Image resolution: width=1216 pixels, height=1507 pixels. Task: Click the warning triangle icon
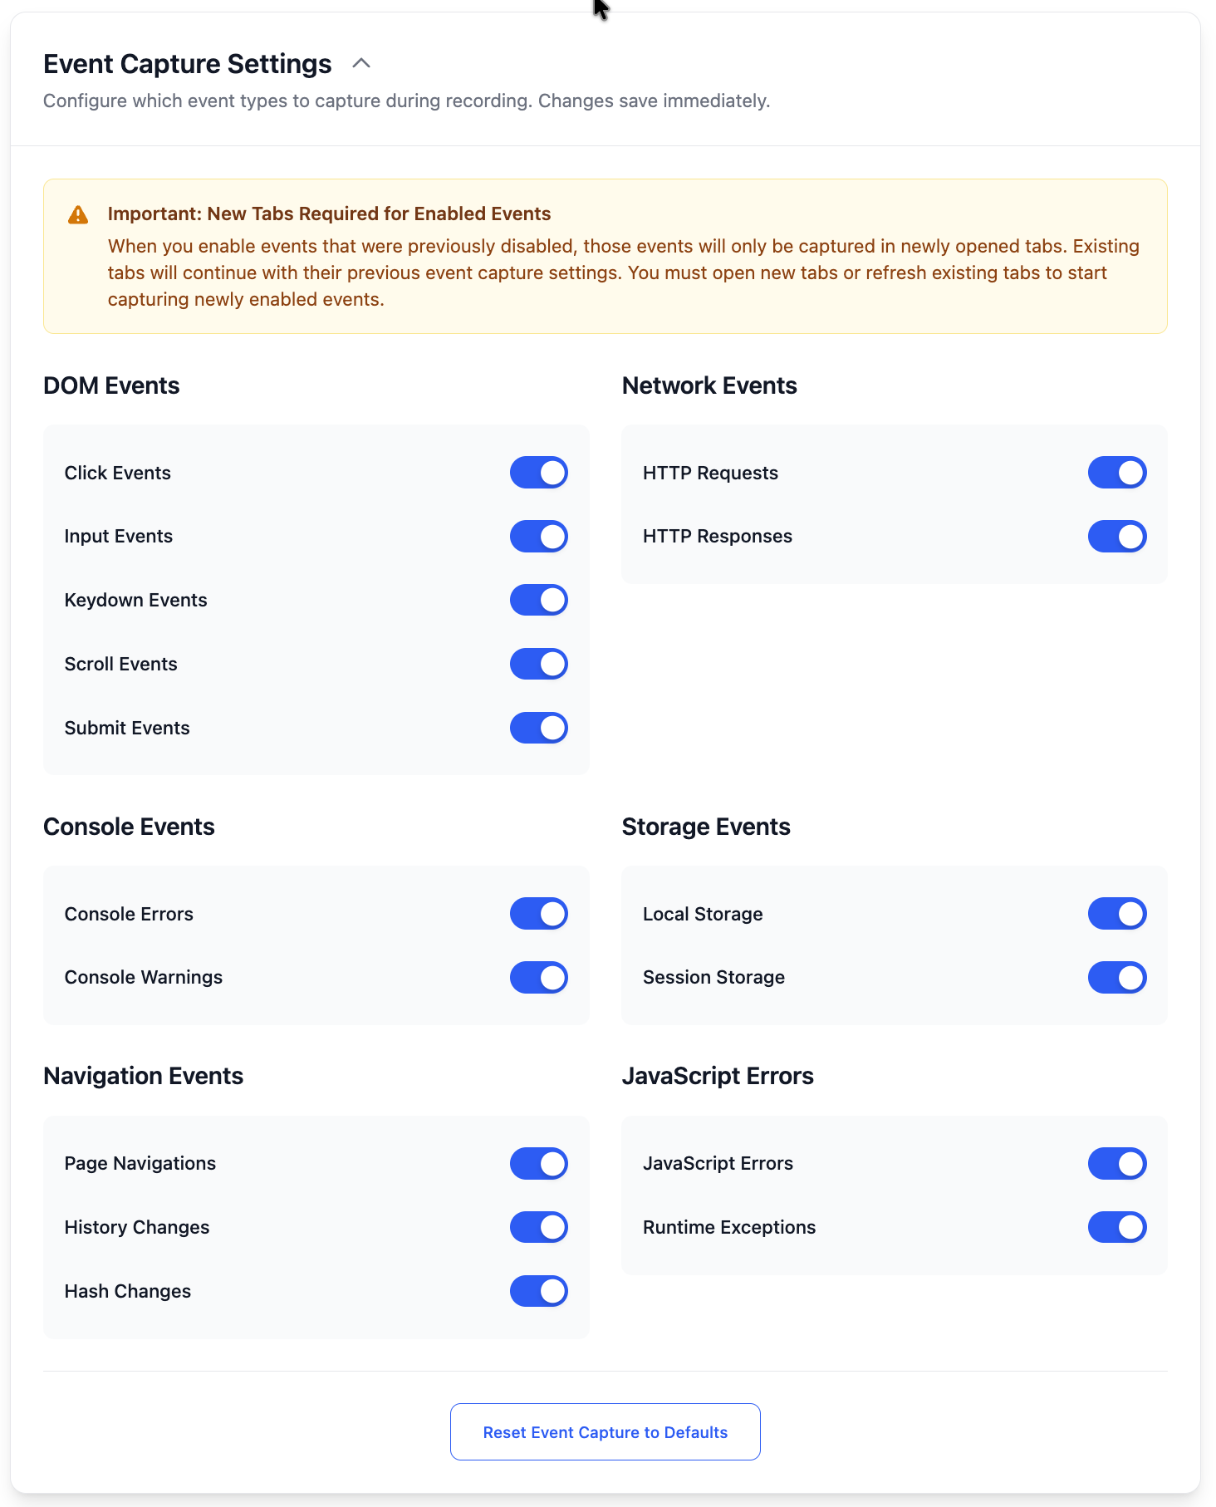(78, 215)
